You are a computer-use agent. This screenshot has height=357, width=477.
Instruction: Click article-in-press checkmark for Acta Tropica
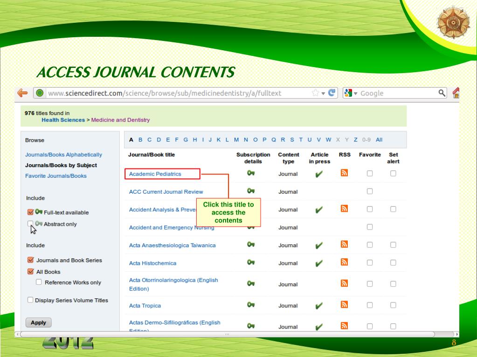tap(319, 306)
